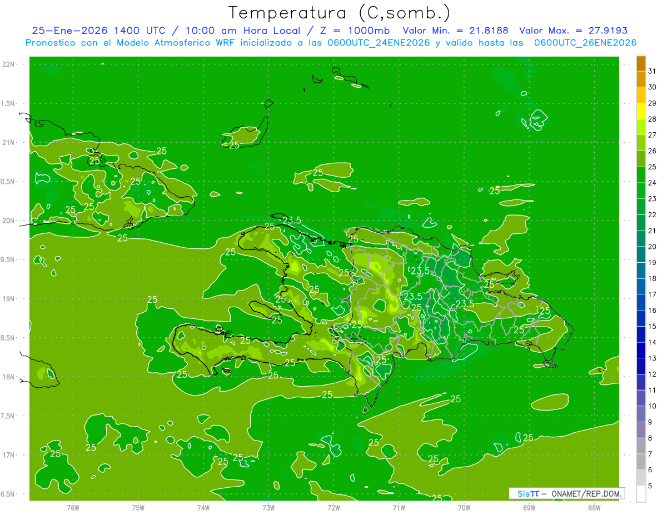Click the brown top swatch above 31
Screen dimensions: 667x515
pyautogui.click(x=641, y=63)
